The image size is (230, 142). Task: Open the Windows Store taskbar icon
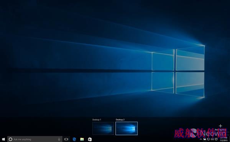pyautogui.click(x=90, y=139)
